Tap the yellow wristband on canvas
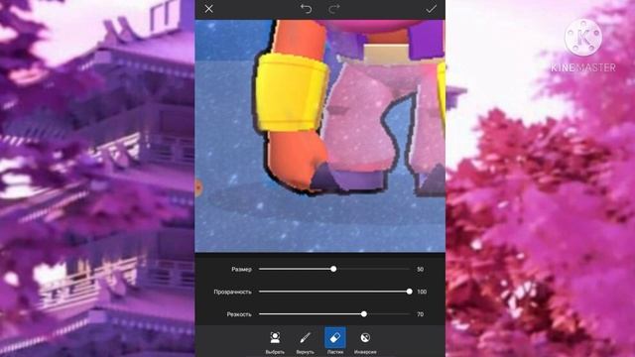Screen dimensions: 635x357 coord(291,93)
